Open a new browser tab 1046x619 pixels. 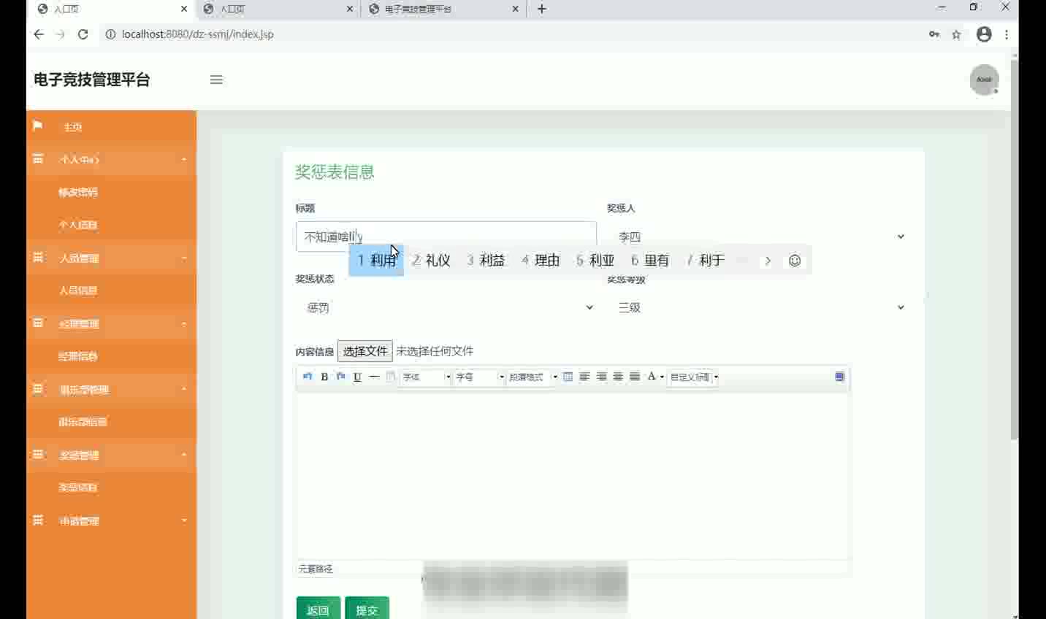(x=542, y=9)
